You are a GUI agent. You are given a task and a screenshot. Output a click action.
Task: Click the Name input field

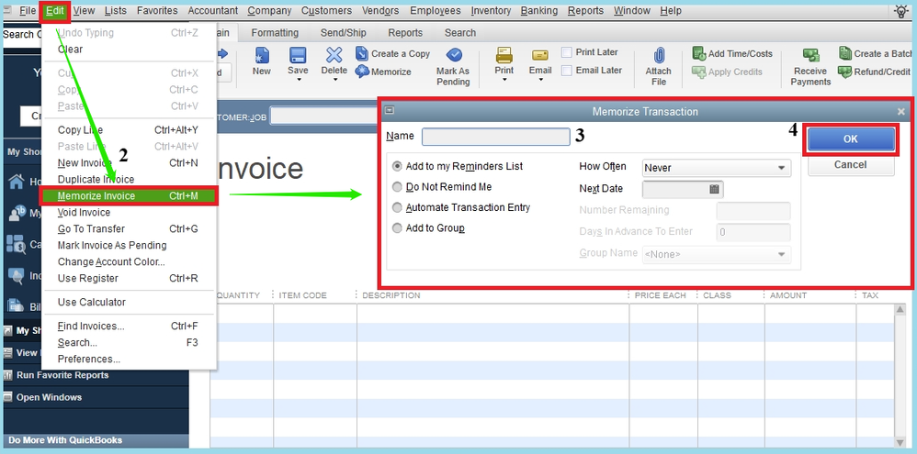tap(496, 137)
